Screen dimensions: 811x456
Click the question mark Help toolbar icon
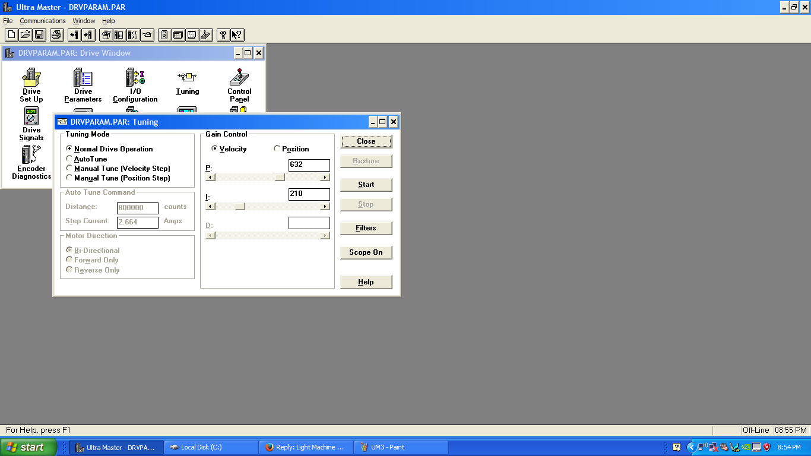coord(223,35)
